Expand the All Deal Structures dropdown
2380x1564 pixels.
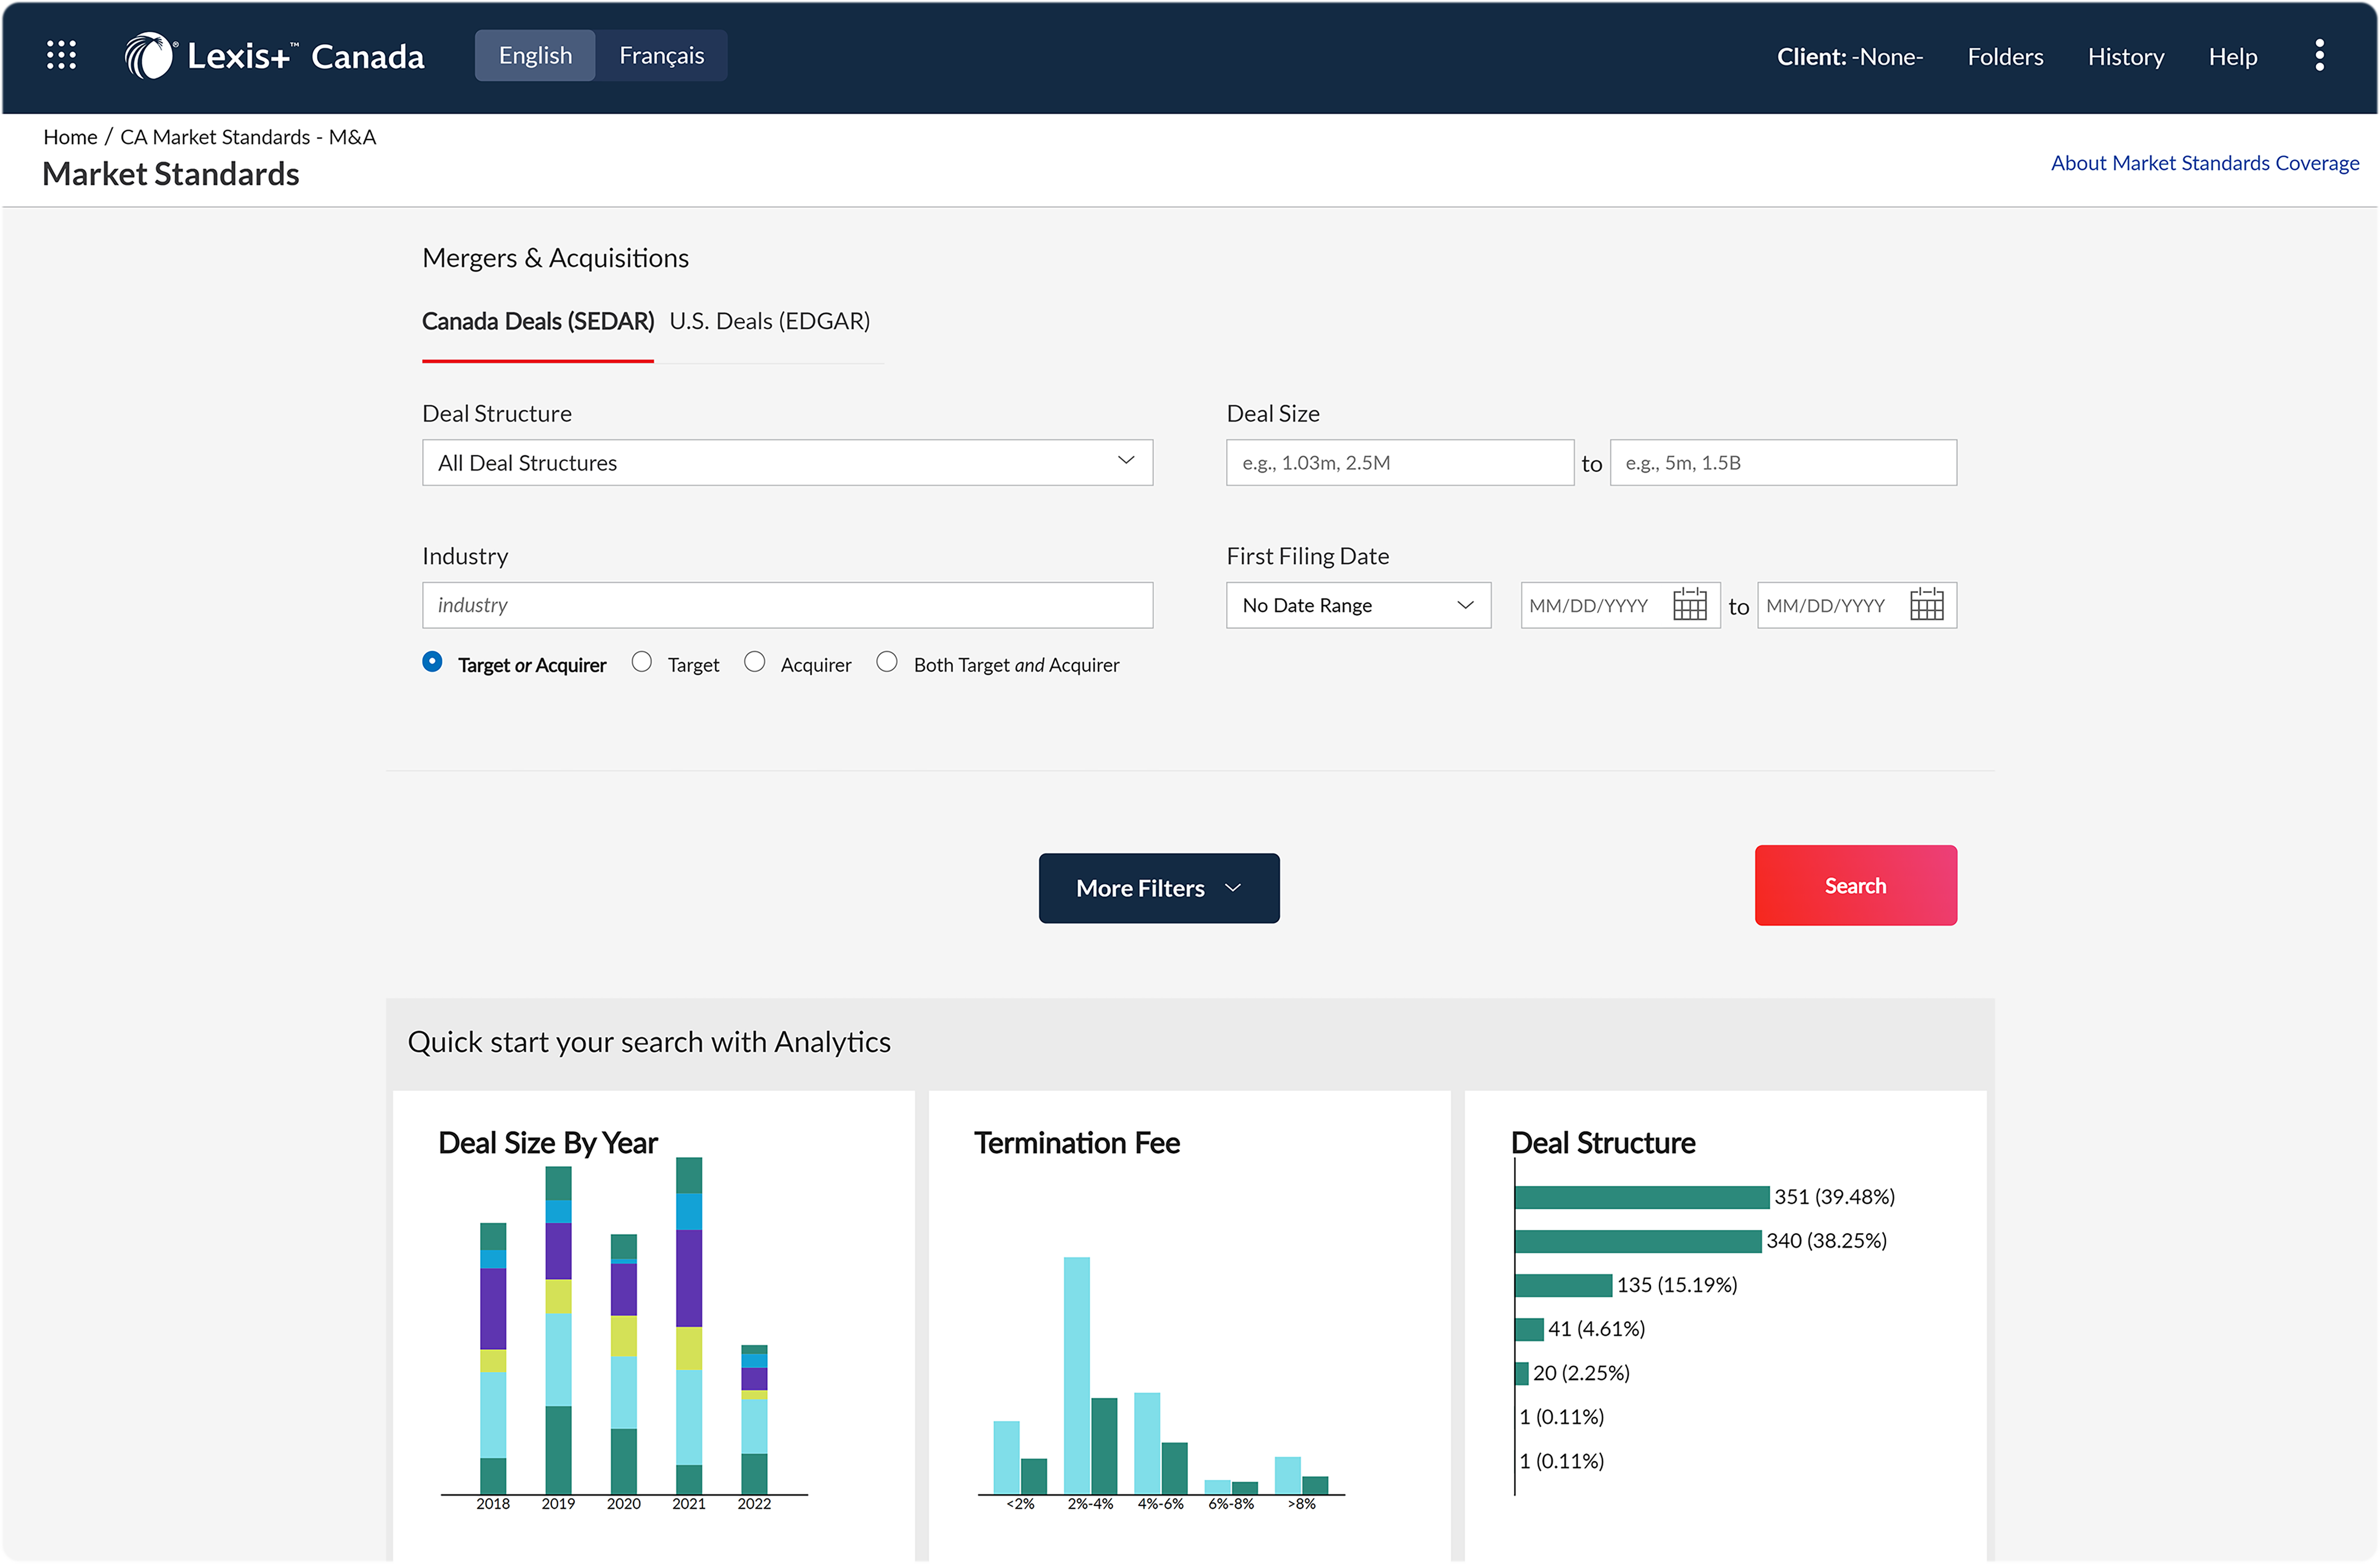coord(787,463)
